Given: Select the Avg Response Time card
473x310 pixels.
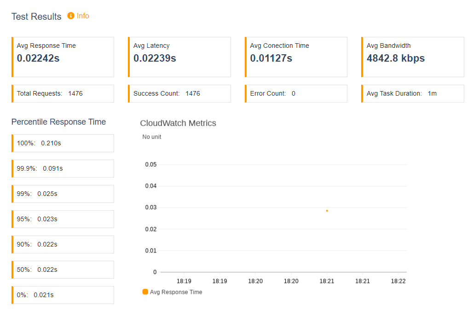Looking at the screenshot, I should (63, 57).
